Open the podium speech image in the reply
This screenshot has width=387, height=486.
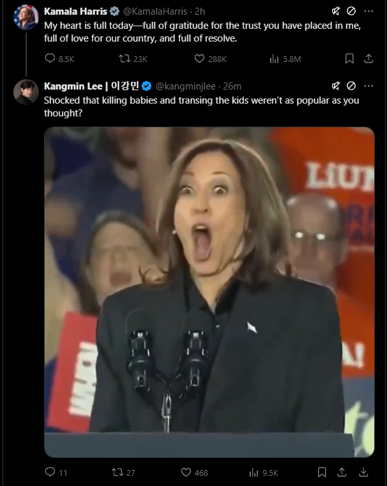(x=209, y=292)
